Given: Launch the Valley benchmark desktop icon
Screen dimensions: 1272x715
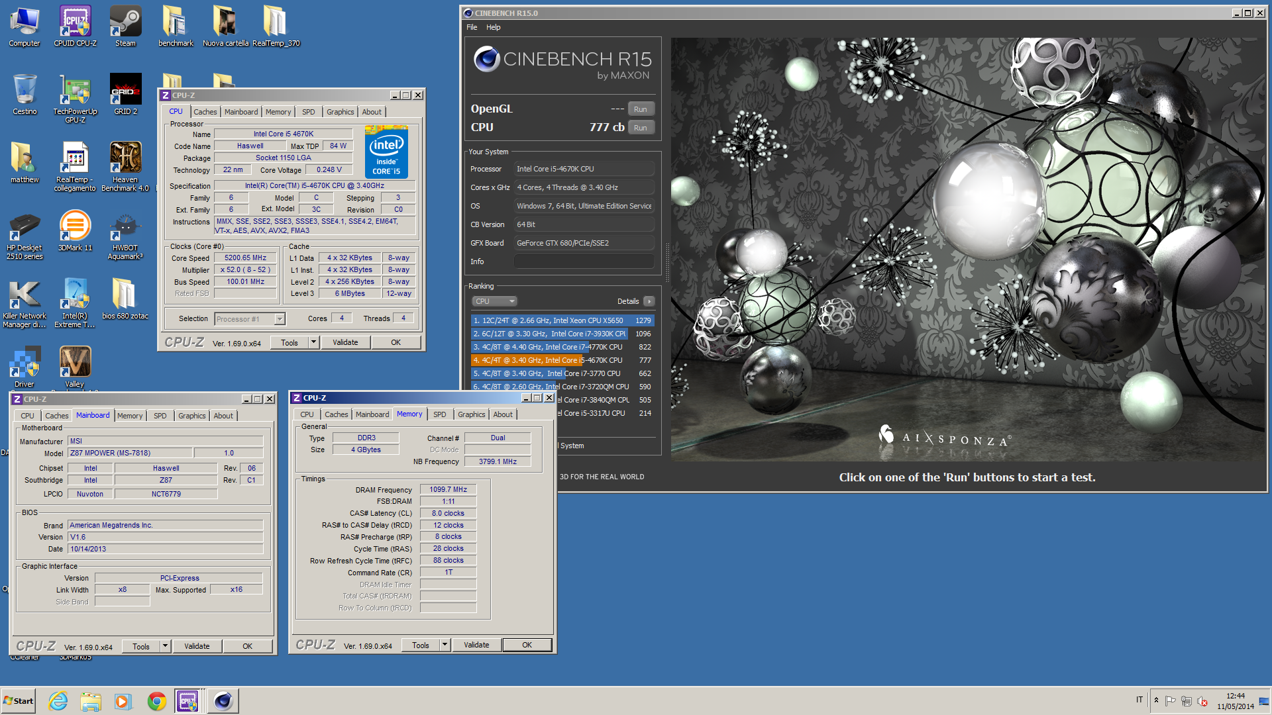Looking at the screenshot, I should click(x=75, y=367).
